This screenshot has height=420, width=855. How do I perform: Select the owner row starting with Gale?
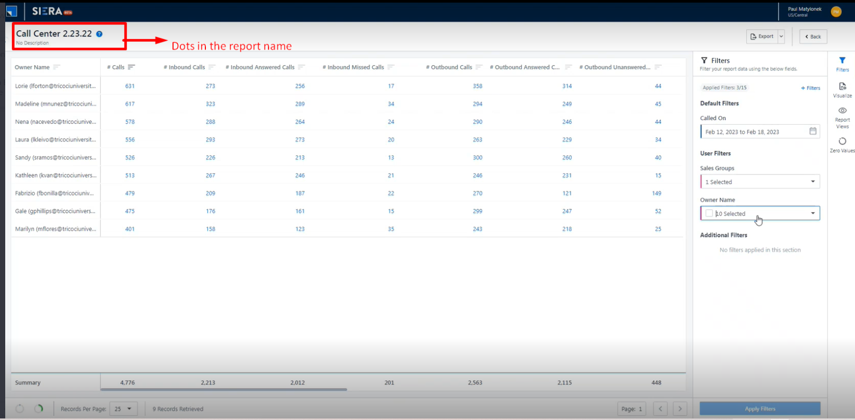click(x=55, y=211)
